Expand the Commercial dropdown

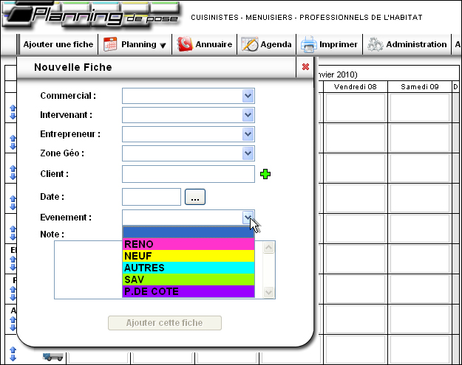coord(248,96)
